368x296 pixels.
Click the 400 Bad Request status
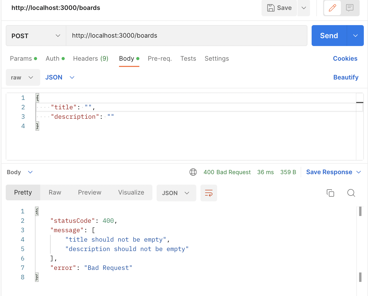pyautogui.click(x=227, y=172)
